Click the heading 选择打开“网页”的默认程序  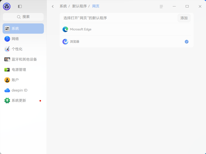(85, 18)
